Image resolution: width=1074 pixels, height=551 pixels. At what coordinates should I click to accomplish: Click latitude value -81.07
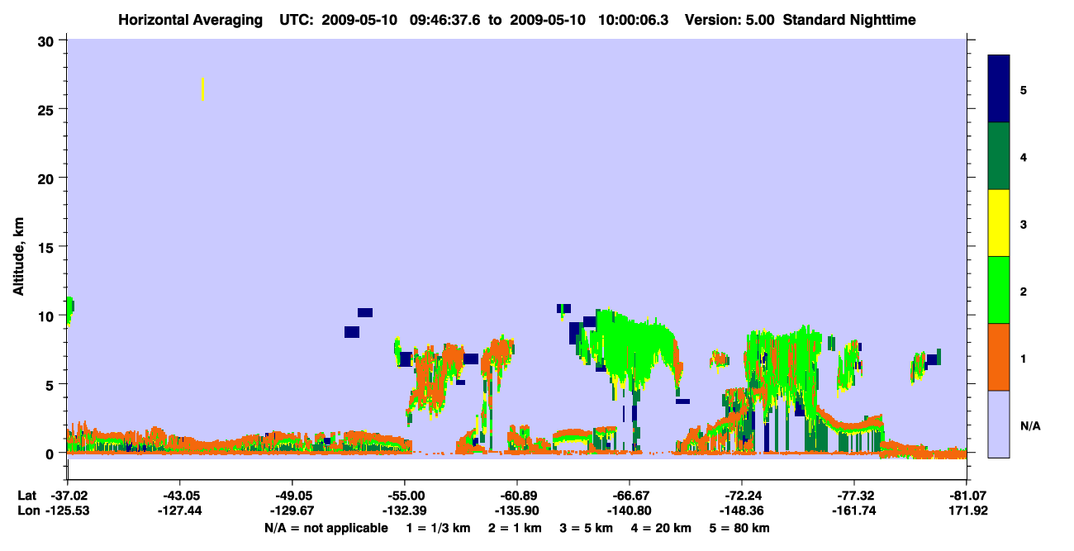967,496
